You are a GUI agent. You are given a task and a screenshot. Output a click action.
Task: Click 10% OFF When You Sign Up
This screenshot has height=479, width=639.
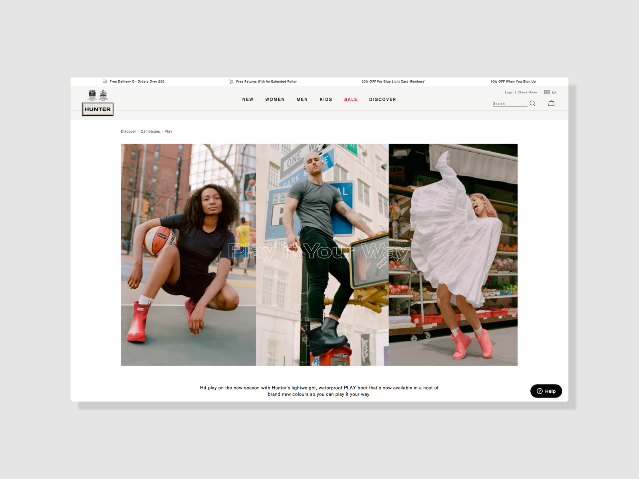coord(513,81)
